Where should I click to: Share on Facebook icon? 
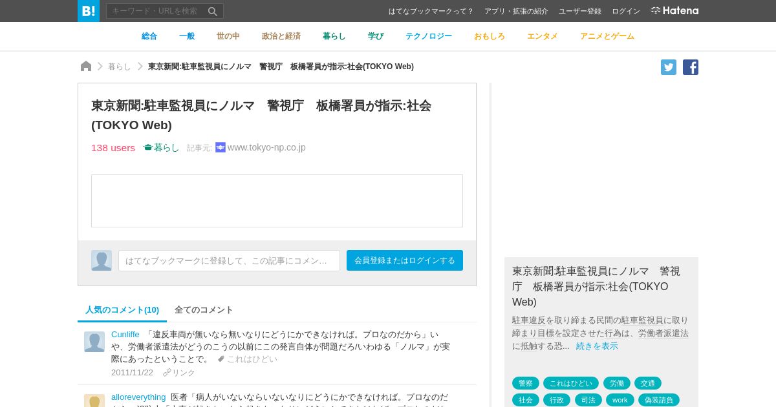691,67
